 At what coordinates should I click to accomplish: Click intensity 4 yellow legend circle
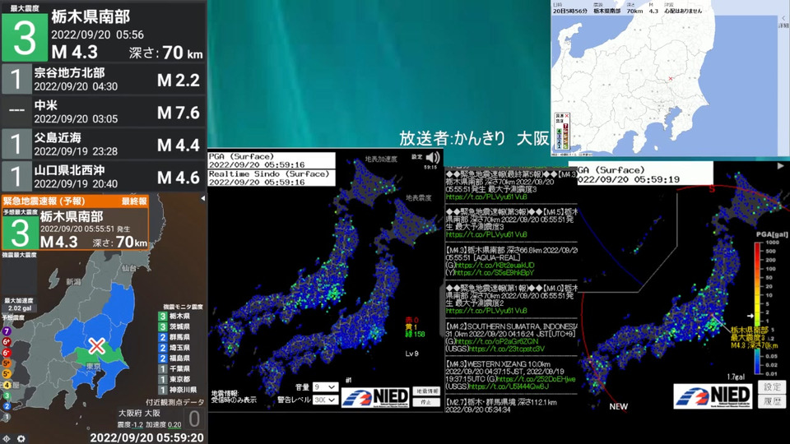7,385
